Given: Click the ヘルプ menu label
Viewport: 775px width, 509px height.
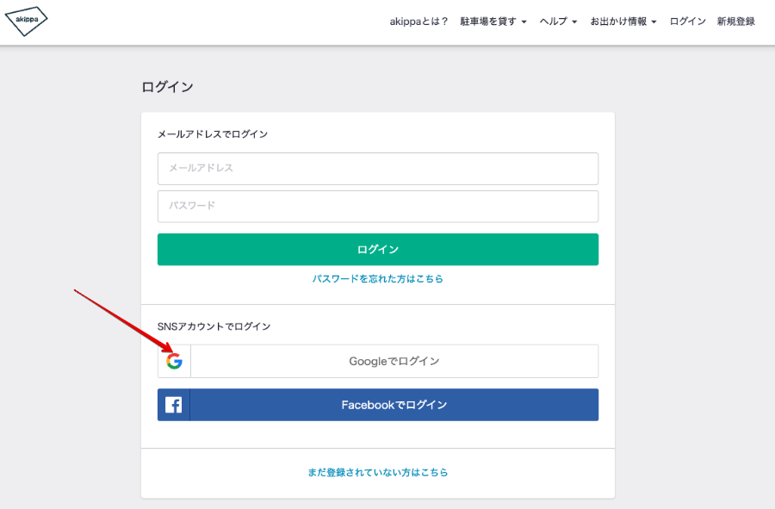Looking at the screenshot, I should [554, 22].
